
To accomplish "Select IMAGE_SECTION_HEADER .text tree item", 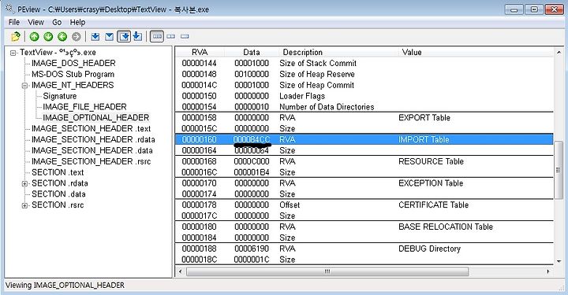I will point(91,128).
